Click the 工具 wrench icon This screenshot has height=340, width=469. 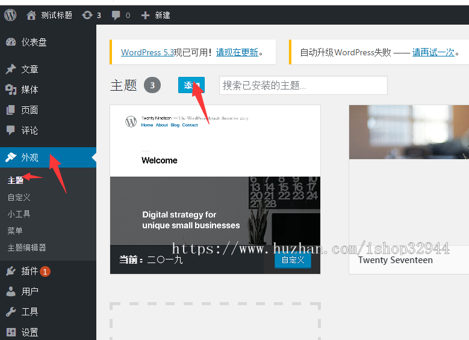click(11, 312)
